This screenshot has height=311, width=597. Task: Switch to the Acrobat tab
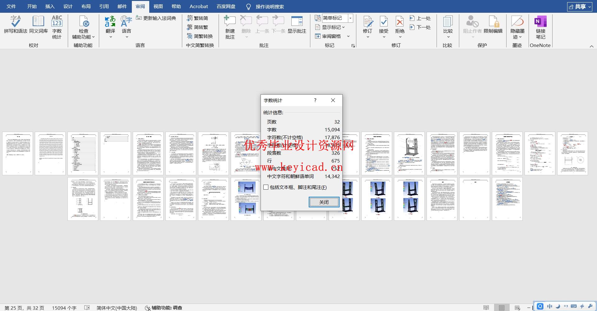coord(199,7)
